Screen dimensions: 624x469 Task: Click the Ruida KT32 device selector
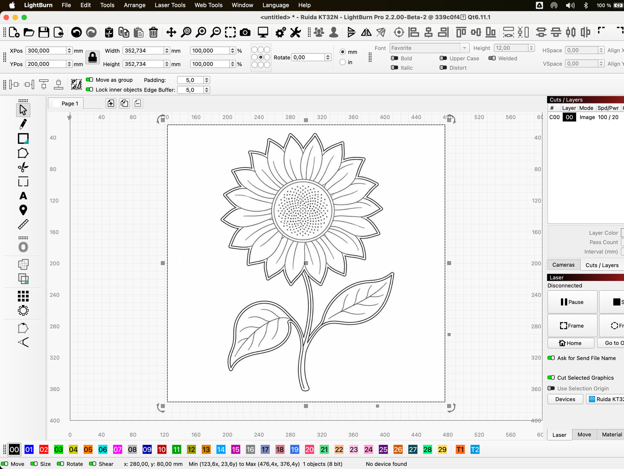click(x=605, y=399)
